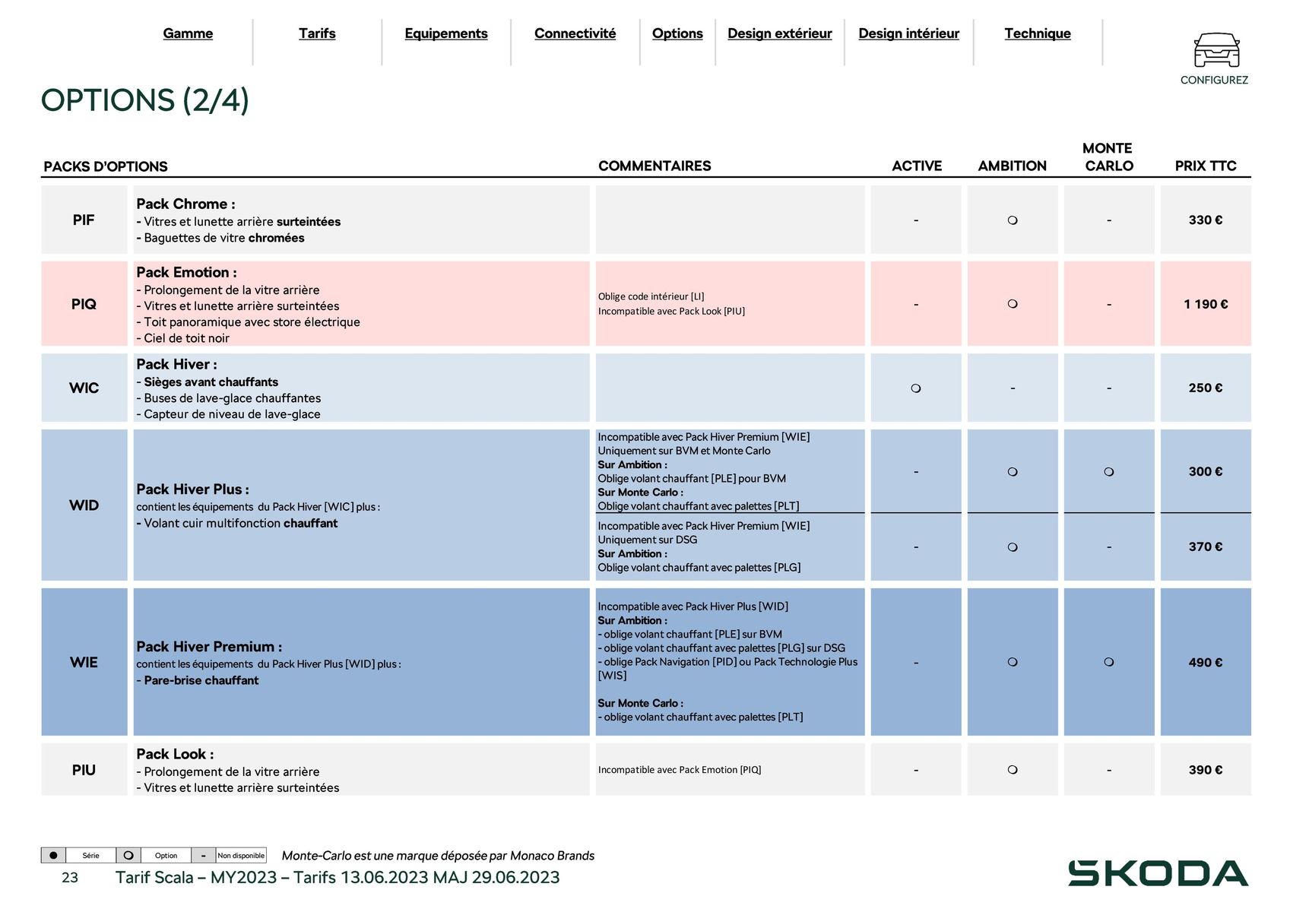This screenshot has width=1290, height=912.
Task: Click the Ambition option circle for Pack Emotion
Action: pos(1013,304)
